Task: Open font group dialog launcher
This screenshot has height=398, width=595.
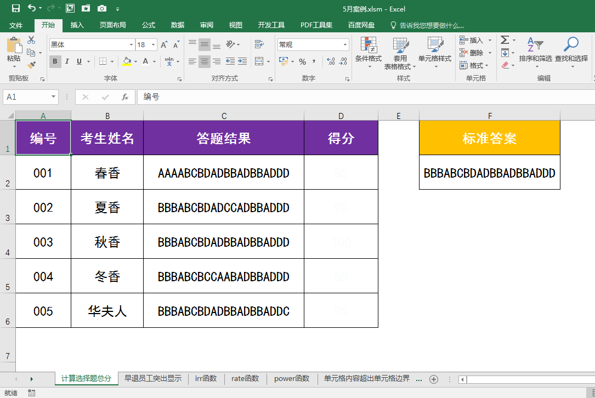Action: tap(179, 79)
